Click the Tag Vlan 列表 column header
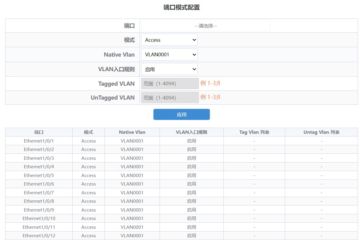 click(x=254, y=132)
